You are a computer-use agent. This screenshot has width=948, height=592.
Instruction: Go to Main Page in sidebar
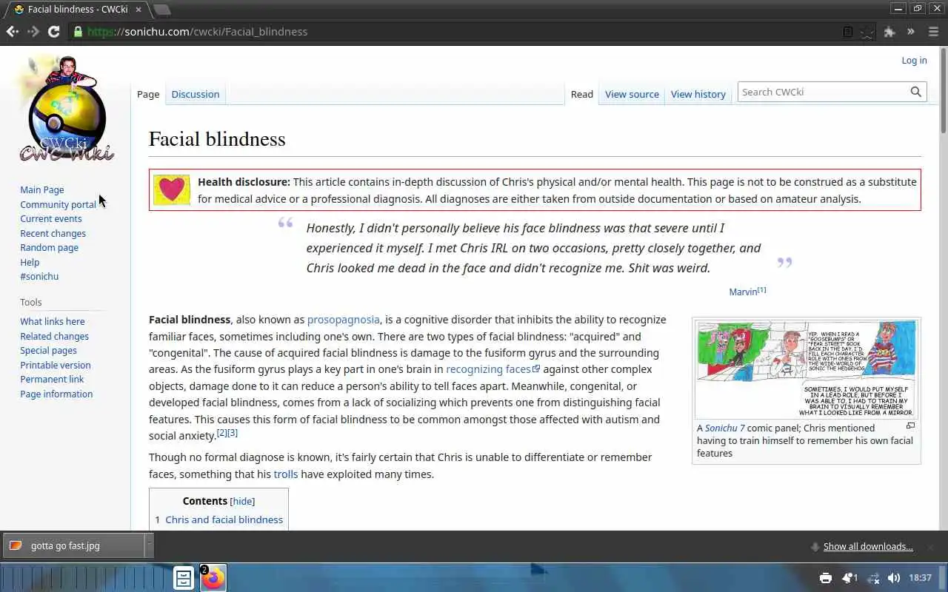point(42,190)
